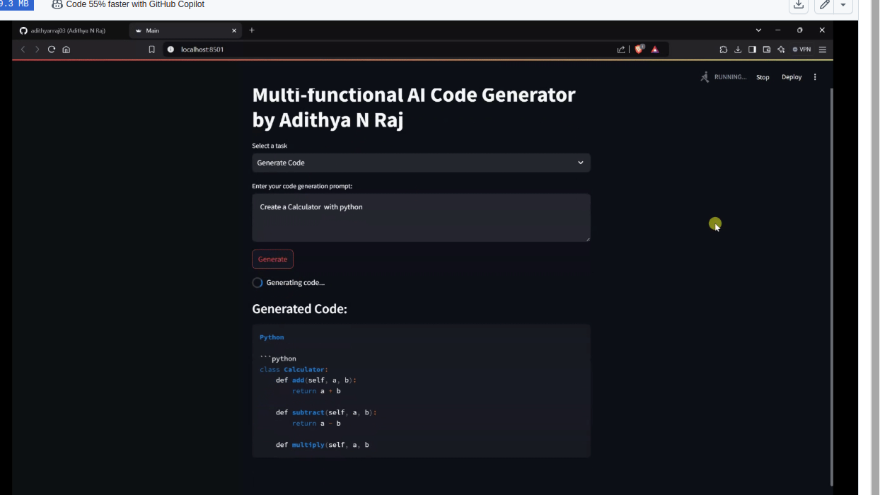This screenshot has height=495, width=880.
Task: Click the Python language label in code block
Action: 272,337
